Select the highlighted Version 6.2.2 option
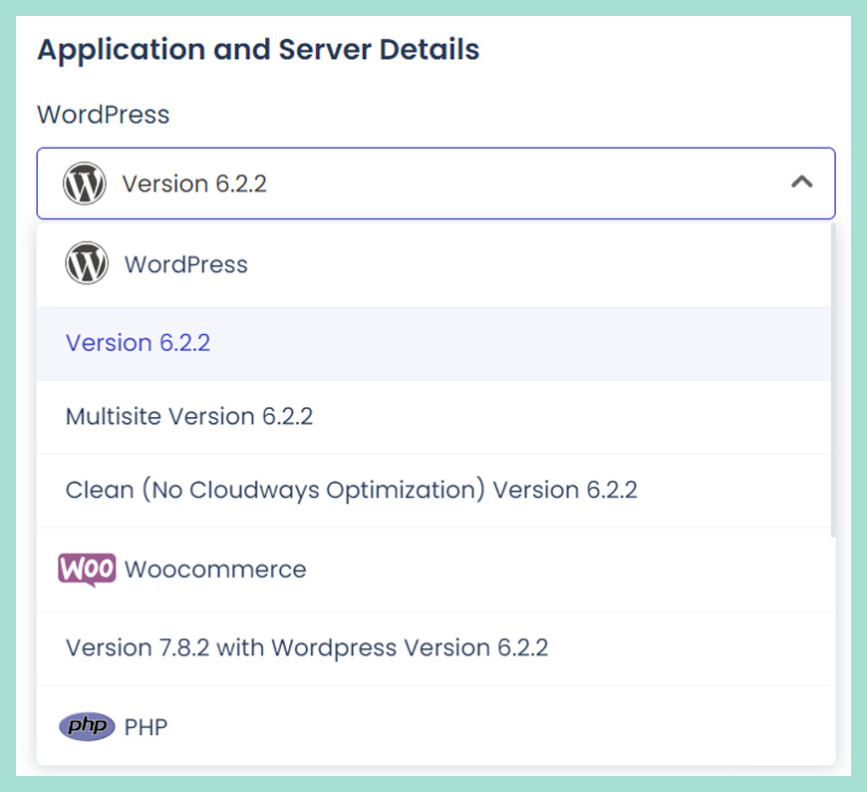Viewport: 867px width, 792px height. 433,343
